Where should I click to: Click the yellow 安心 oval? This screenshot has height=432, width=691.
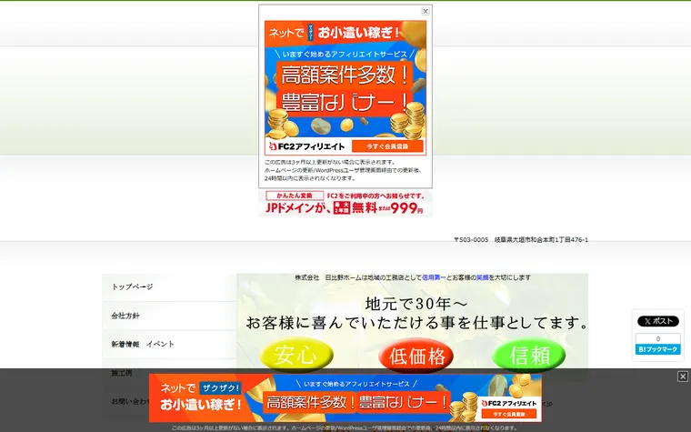(296, 355)
